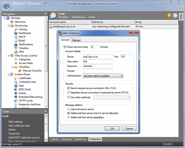Select the DHCP monitoring icon
The image size is (185, 148).
[16, 37]
